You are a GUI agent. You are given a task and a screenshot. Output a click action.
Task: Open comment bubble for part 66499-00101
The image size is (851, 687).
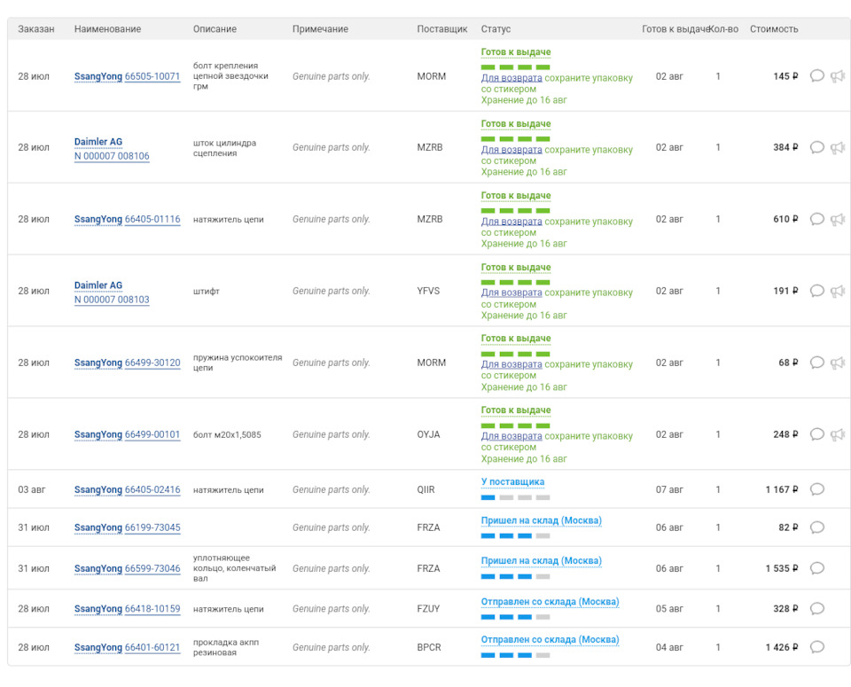coord(817,434)
